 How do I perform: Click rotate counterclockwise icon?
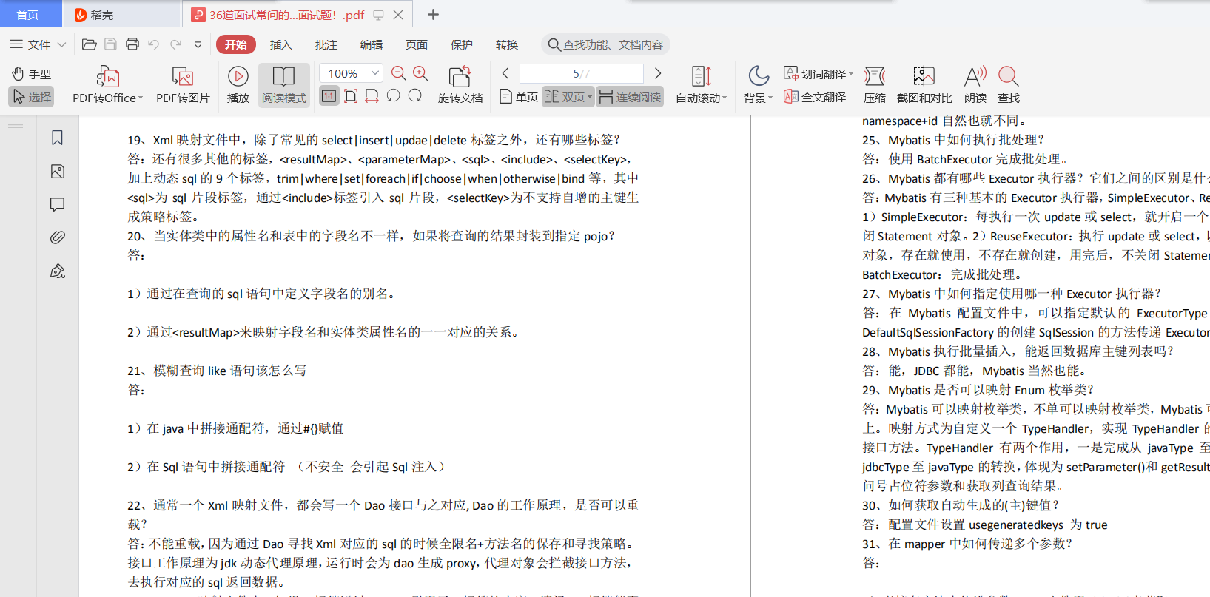394,96
